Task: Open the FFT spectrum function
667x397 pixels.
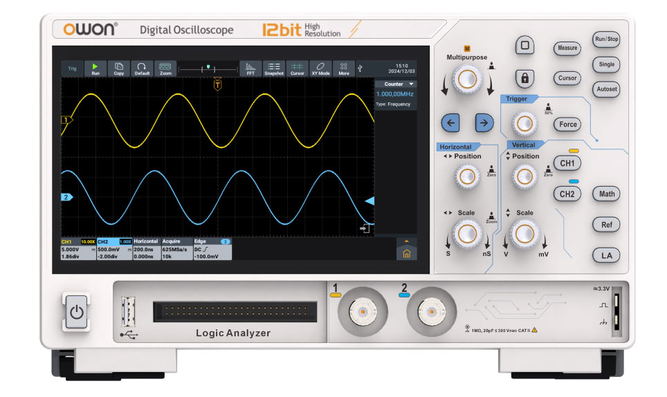Action: [x=250, y=68]
